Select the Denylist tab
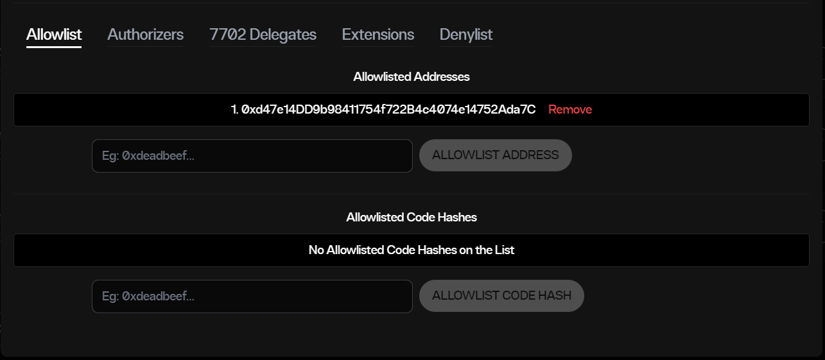Screen dimensions: 825x360 466,35
